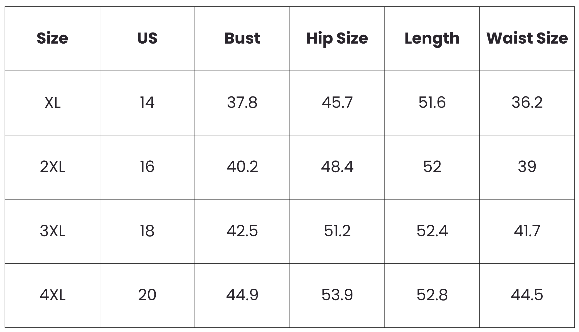Click US size 14 cell

tap(147, 103)
